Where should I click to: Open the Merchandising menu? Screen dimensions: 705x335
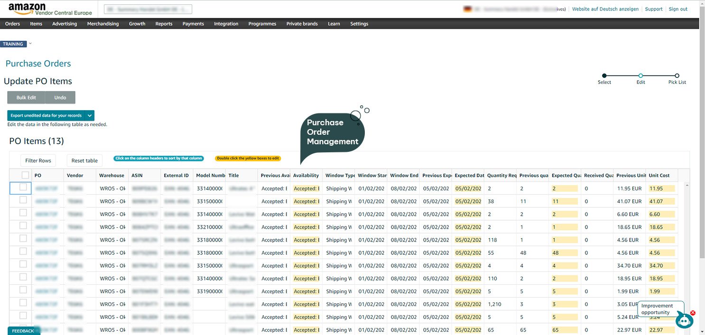[103, 24]
